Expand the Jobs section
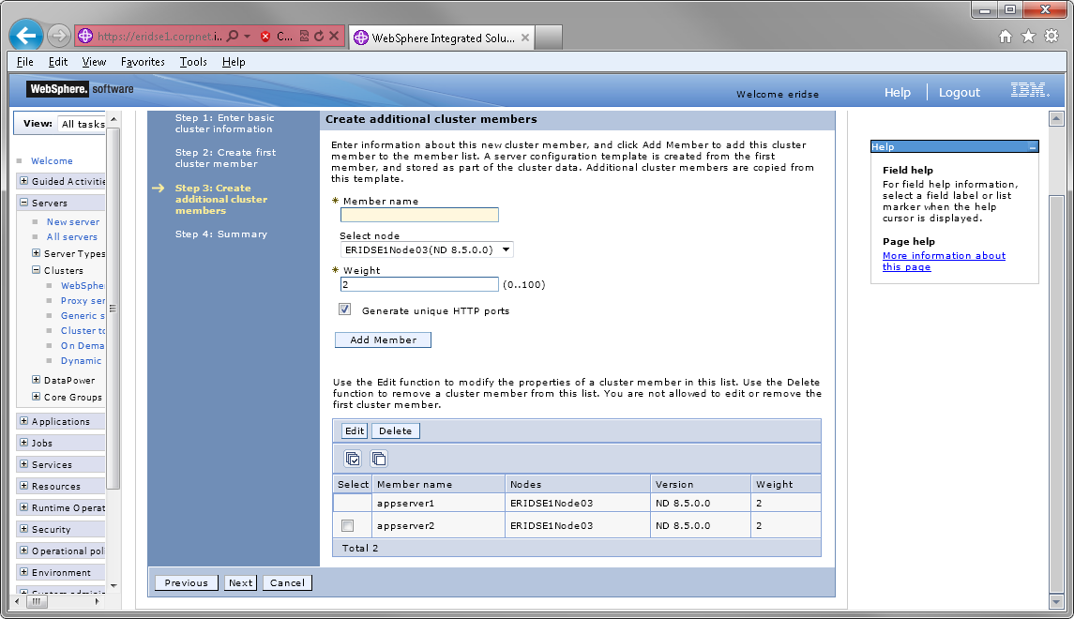This screenshot has height=619, width=1074. 24,443
